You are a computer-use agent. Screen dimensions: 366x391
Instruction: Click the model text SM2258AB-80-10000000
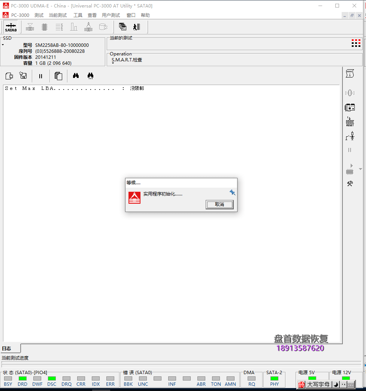point(62,45)
